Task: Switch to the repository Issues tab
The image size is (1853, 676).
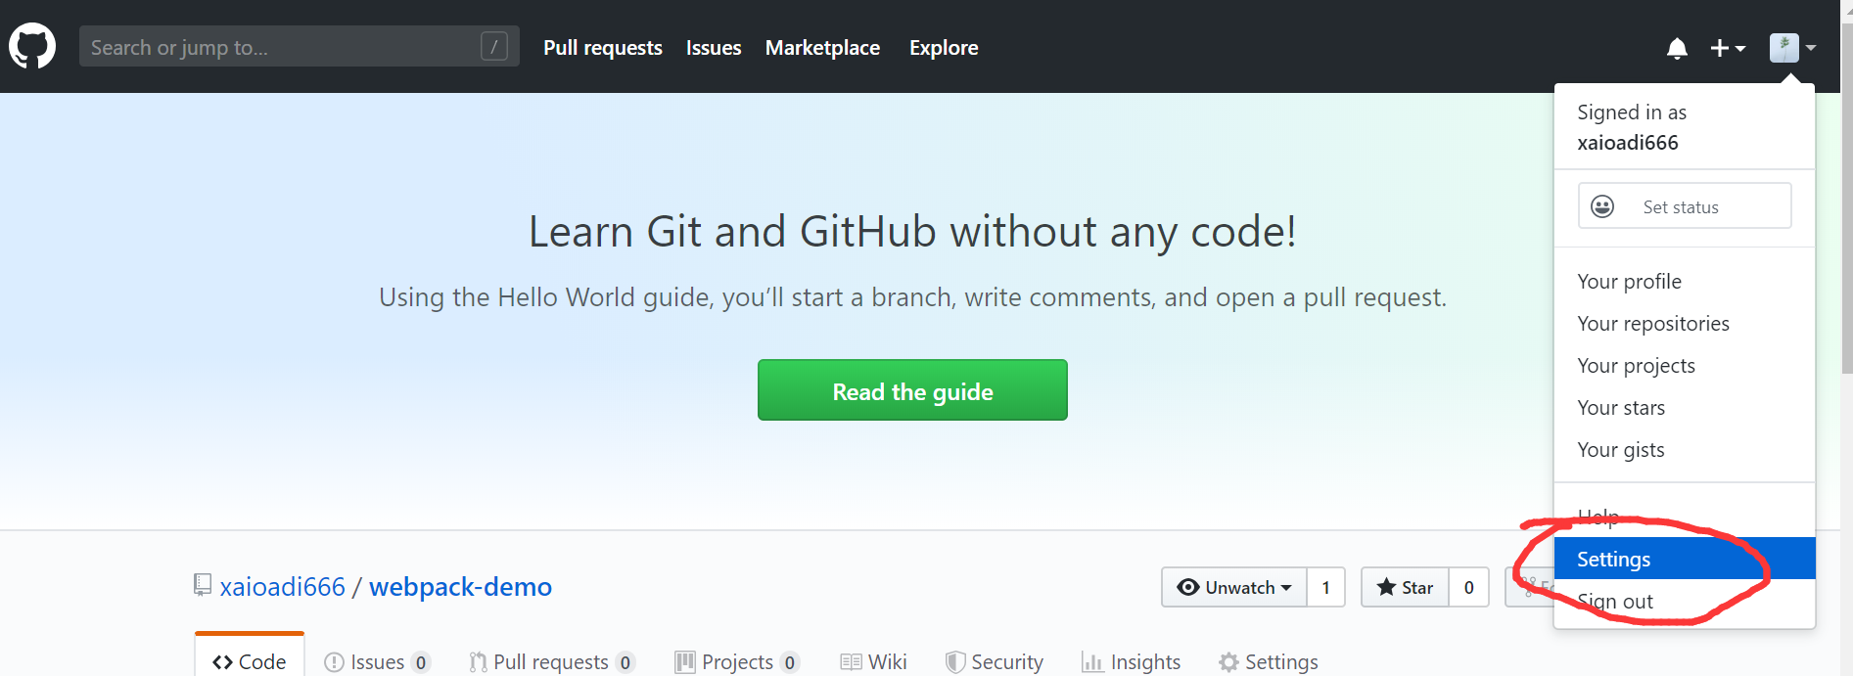Action: tap(378, 662)
